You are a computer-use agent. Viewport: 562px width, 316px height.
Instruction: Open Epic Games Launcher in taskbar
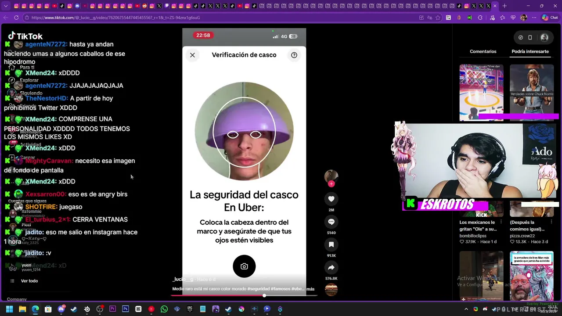tap(190, 309)
